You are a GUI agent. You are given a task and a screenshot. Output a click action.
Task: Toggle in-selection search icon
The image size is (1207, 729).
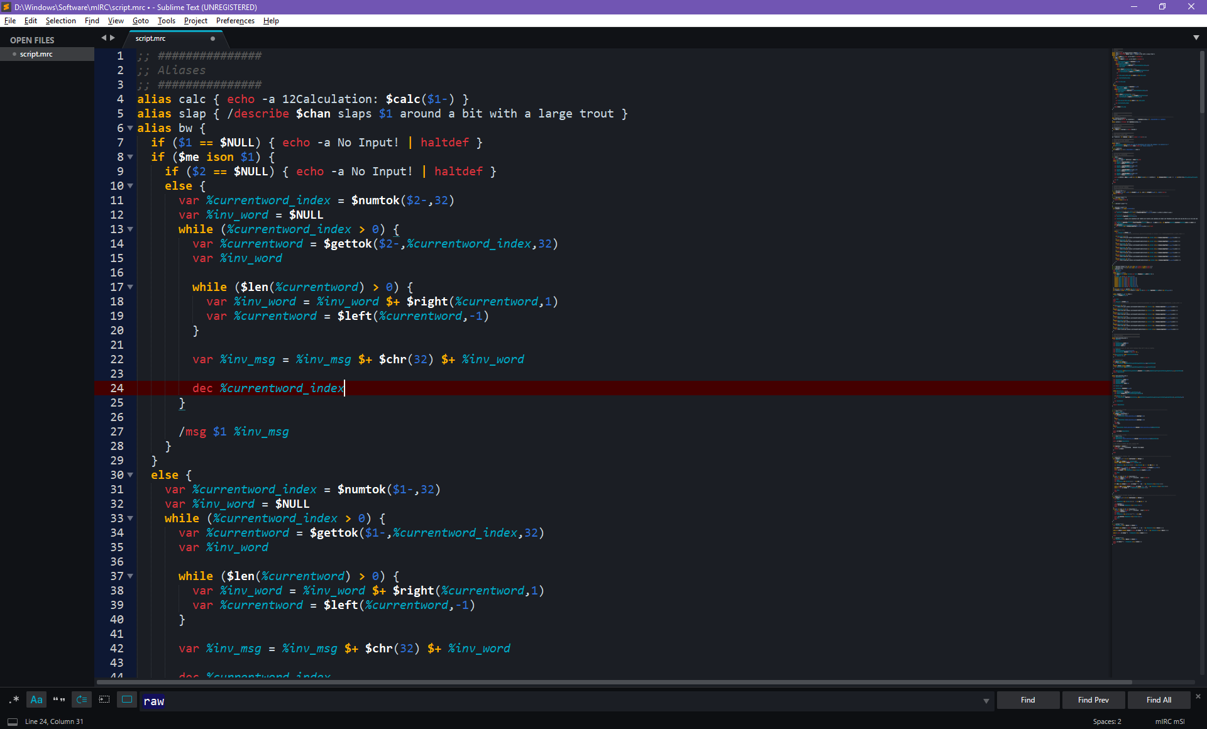pos(104,699)
